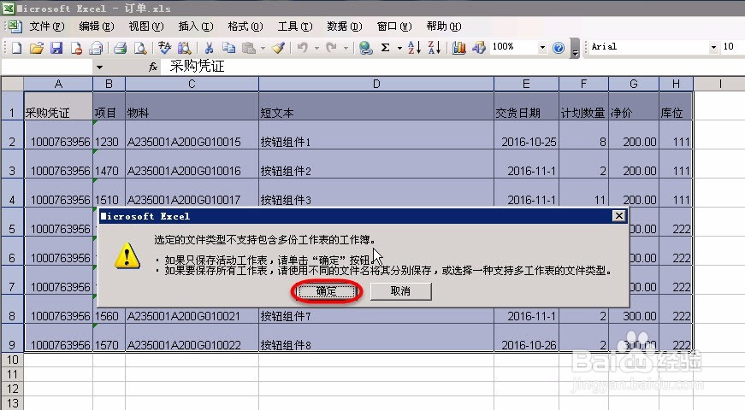The width and height of the screenshot is (745, 410).
Task: Open the Name Box dropdown arrow
Action: (99, 67)
